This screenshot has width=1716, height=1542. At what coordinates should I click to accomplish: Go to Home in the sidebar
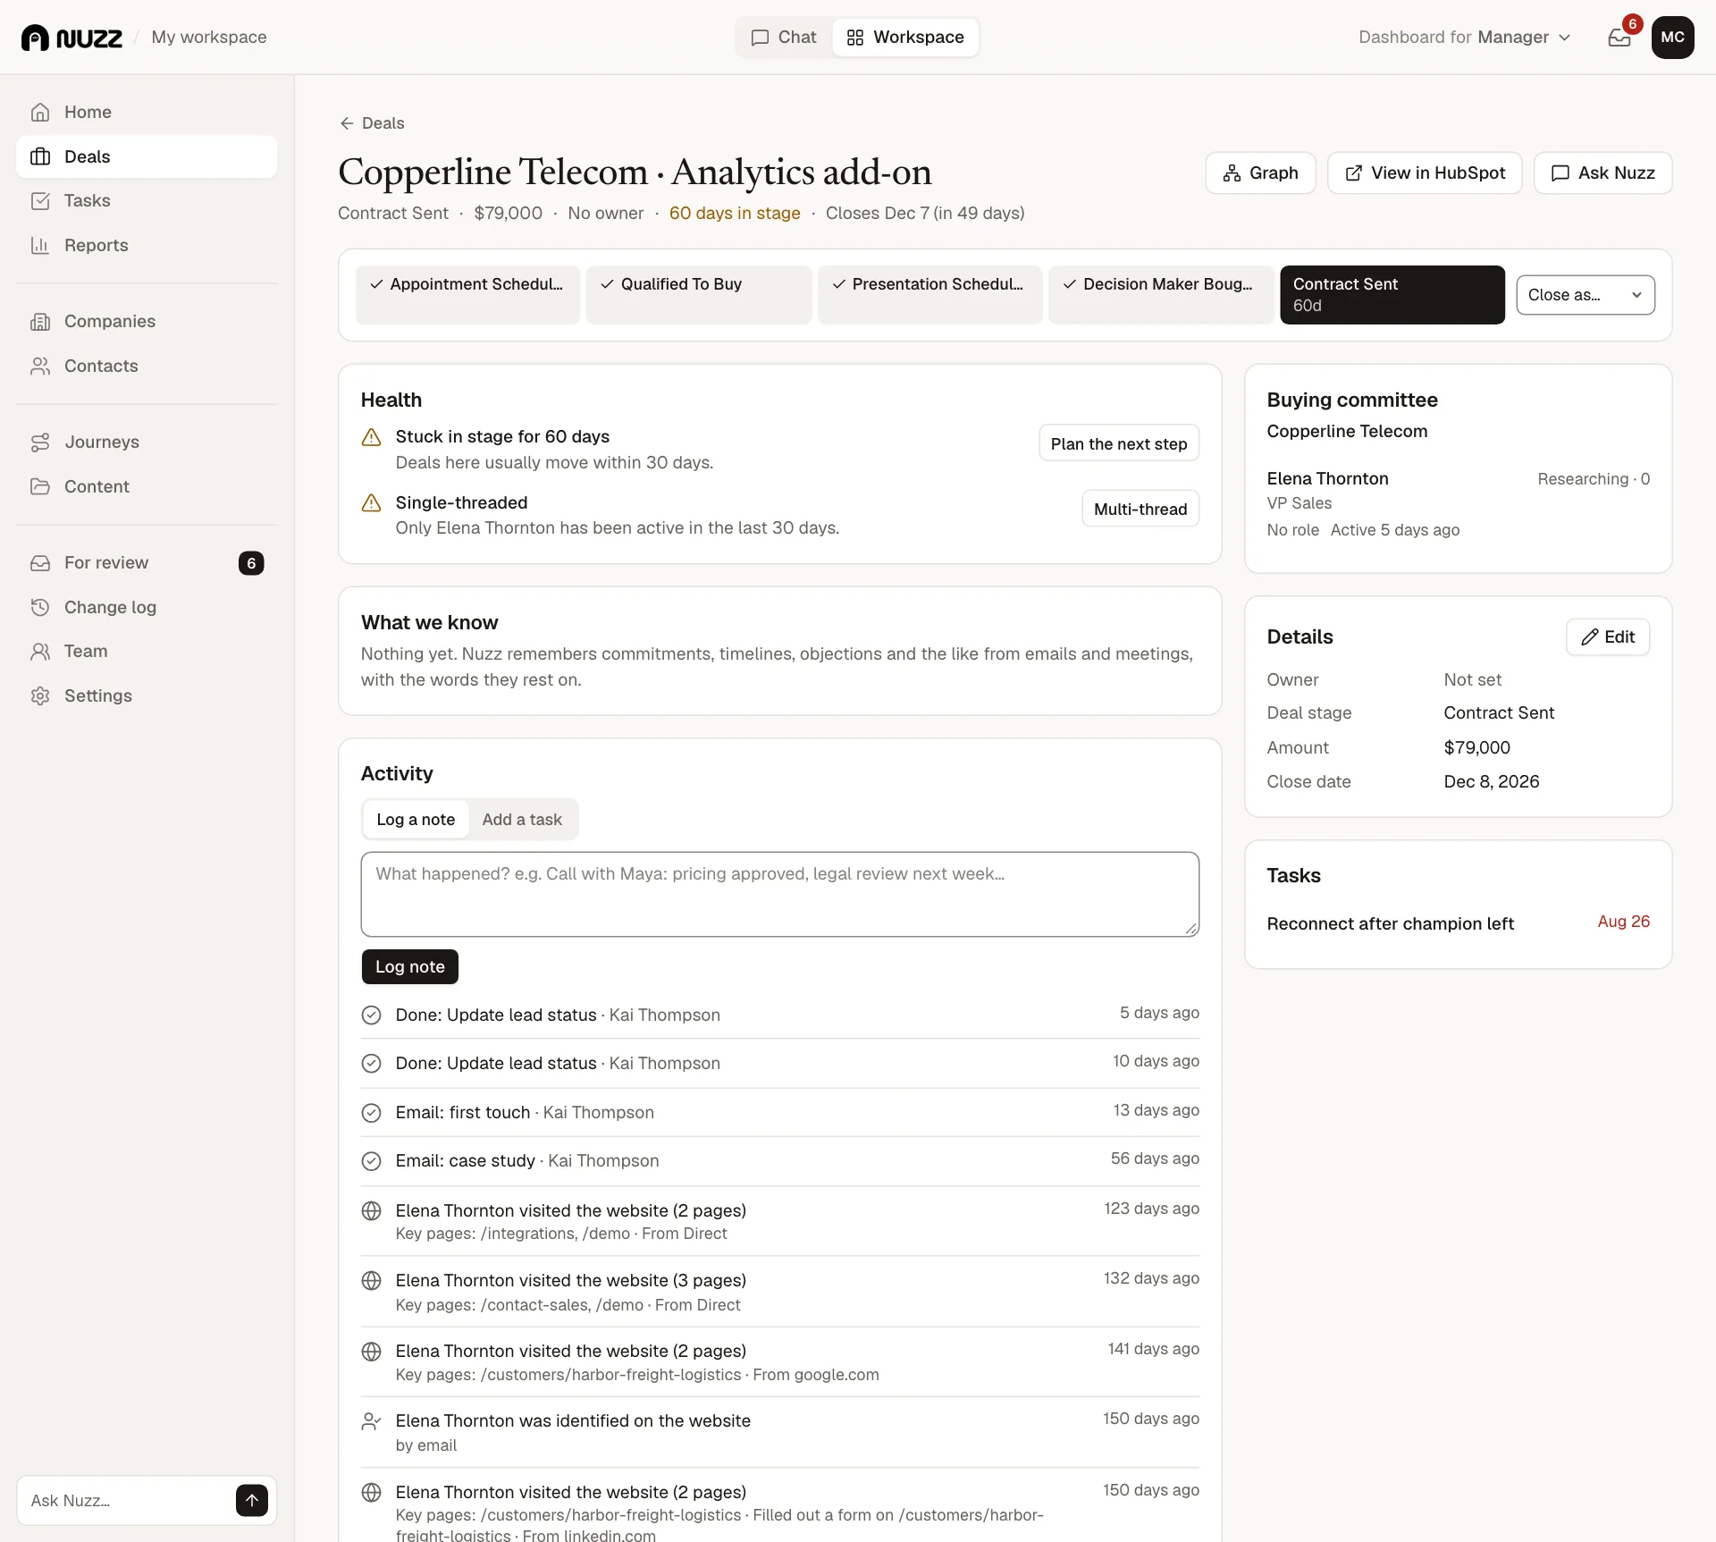[147, 112]
